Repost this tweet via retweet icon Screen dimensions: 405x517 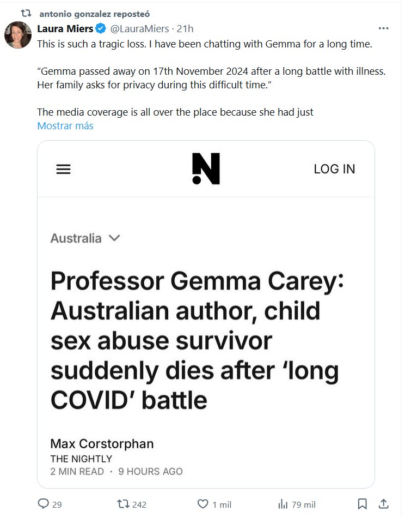coord(122,504)
